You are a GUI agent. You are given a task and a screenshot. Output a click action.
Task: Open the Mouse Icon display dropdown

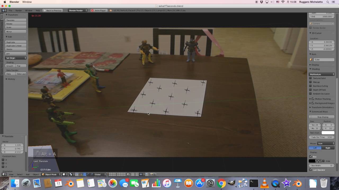pos(326,144)
